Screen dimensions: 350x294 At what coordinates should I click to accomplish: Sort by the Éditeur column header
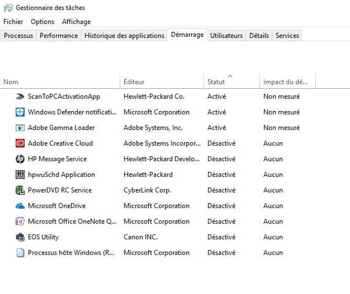tap(162, 82)
